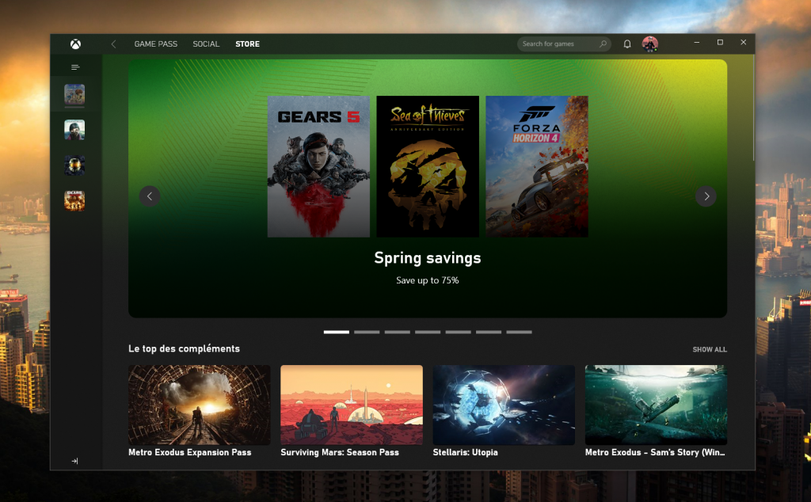This screenshot has height=502, width=811.
Task: Open Stellaris: Utopia thumbnail
Action: coord(504,405)
